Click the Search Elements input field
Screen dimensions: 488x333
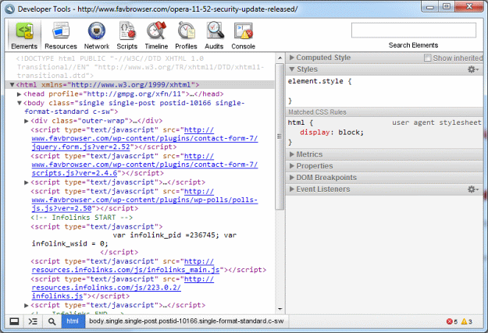coord(413,30)
